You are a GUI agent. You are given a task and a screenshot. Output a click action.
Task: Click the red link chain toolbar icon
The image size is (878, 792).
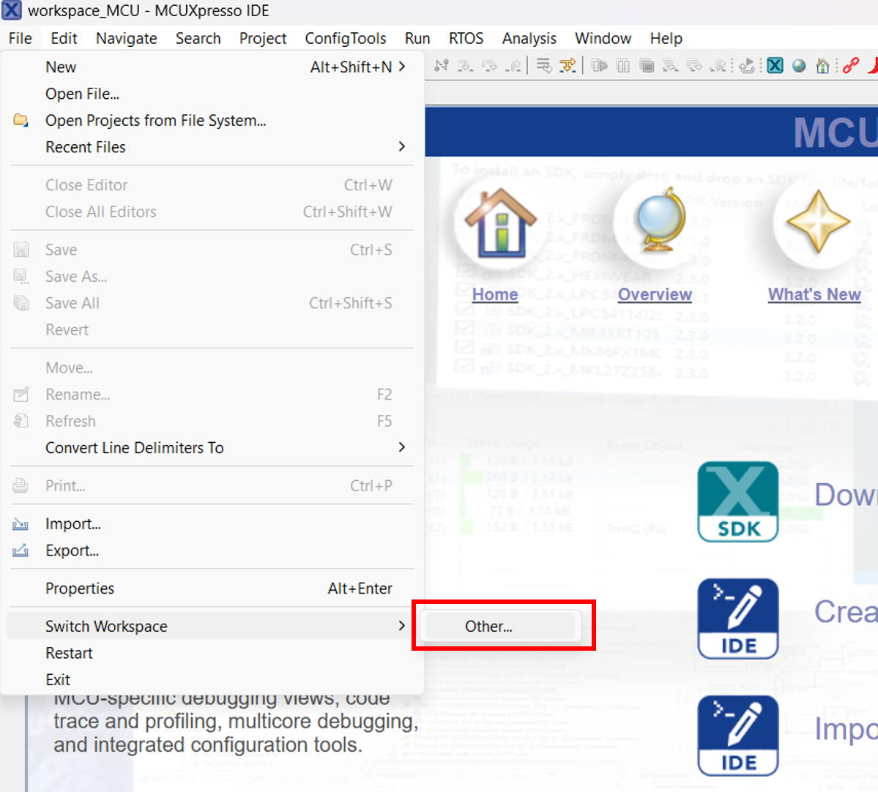point(850,66)
